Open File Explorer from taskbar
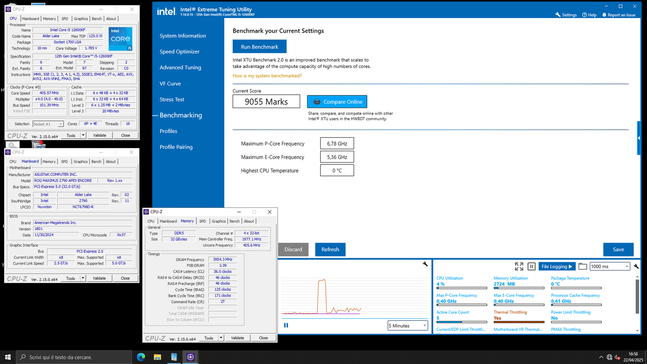The width and height of the screenshot is (647, 364). pyautogui.click(x=157, y=357)
